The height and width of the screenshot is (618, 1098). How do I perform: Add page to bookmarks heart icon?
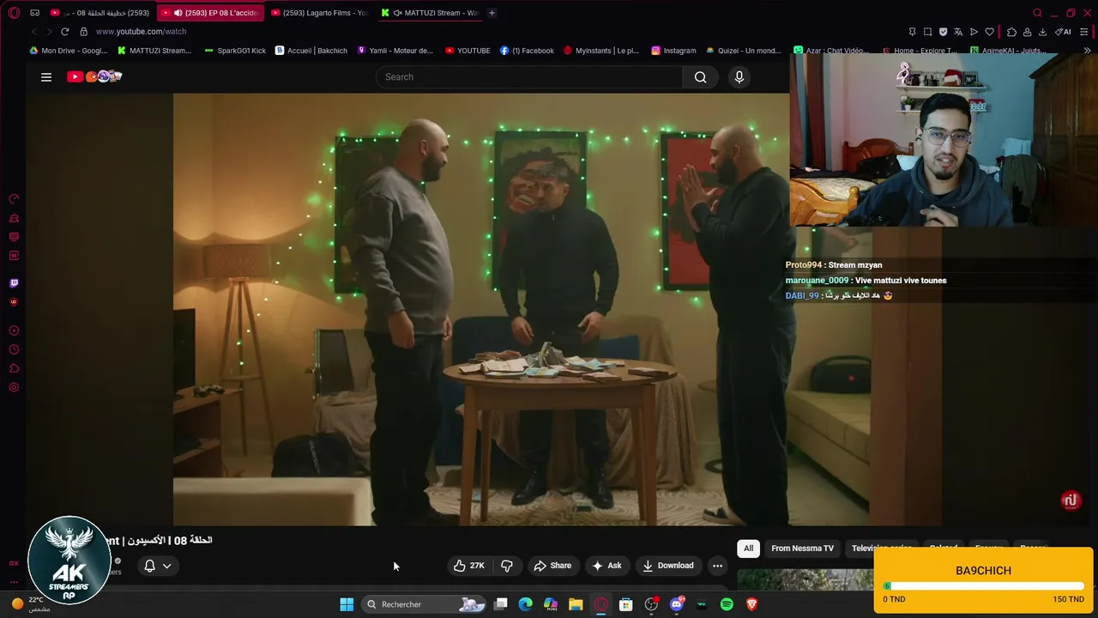point(989,32)
